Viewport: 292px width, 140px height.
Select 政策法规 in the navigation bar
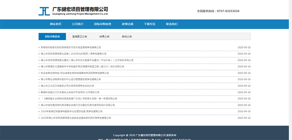pyautogui.click(x=127, y=24)
